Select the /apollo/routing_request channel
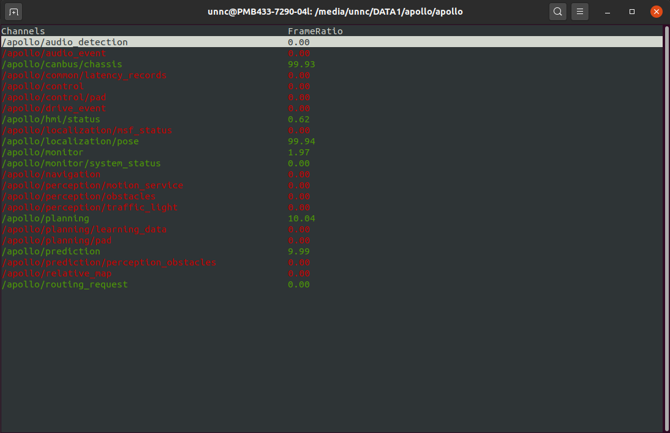Screen dimensions: 670x433 [x=64, y=284]
